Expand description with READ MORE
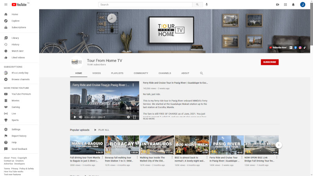The image size is (313, 176). pos(149,119)
